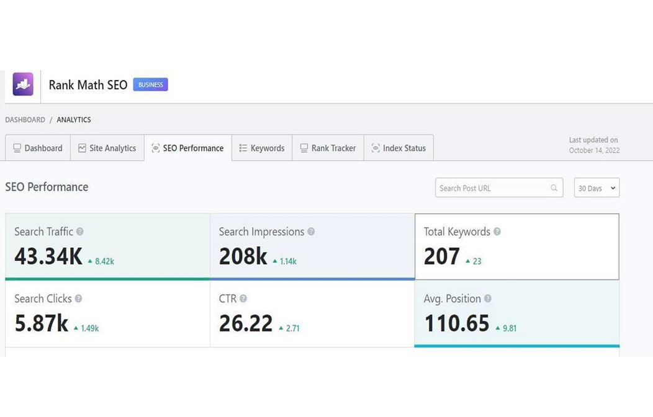Toggle the Avg. Position metric card
The height and width of the screenshot is (417, 653).
click(x=516, y=314)
